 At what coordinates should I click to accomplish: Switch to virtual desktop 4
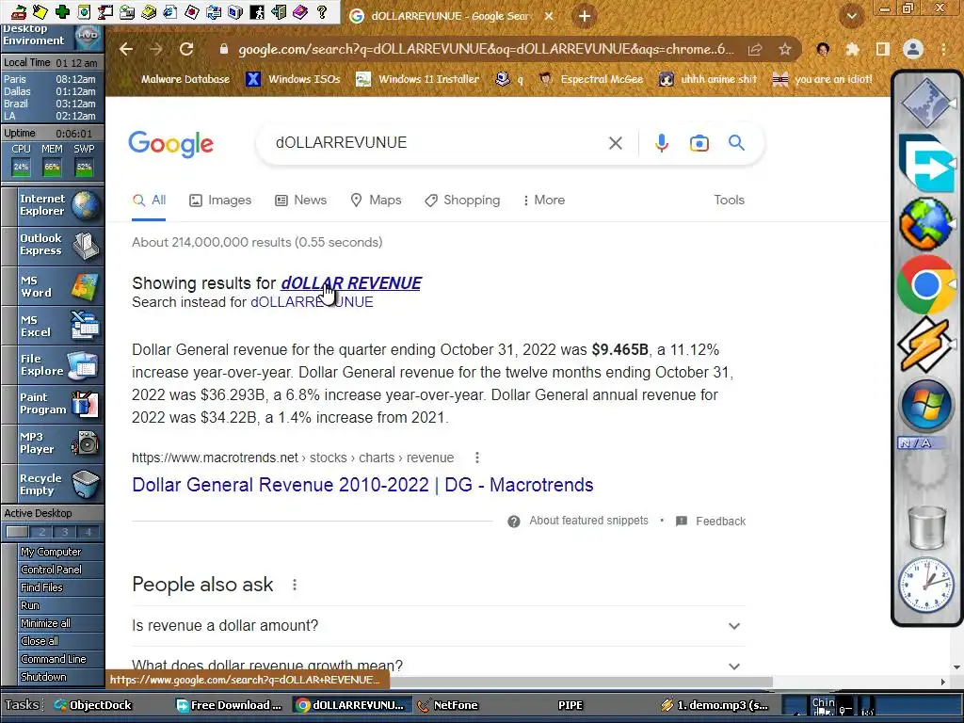(88, 533)
